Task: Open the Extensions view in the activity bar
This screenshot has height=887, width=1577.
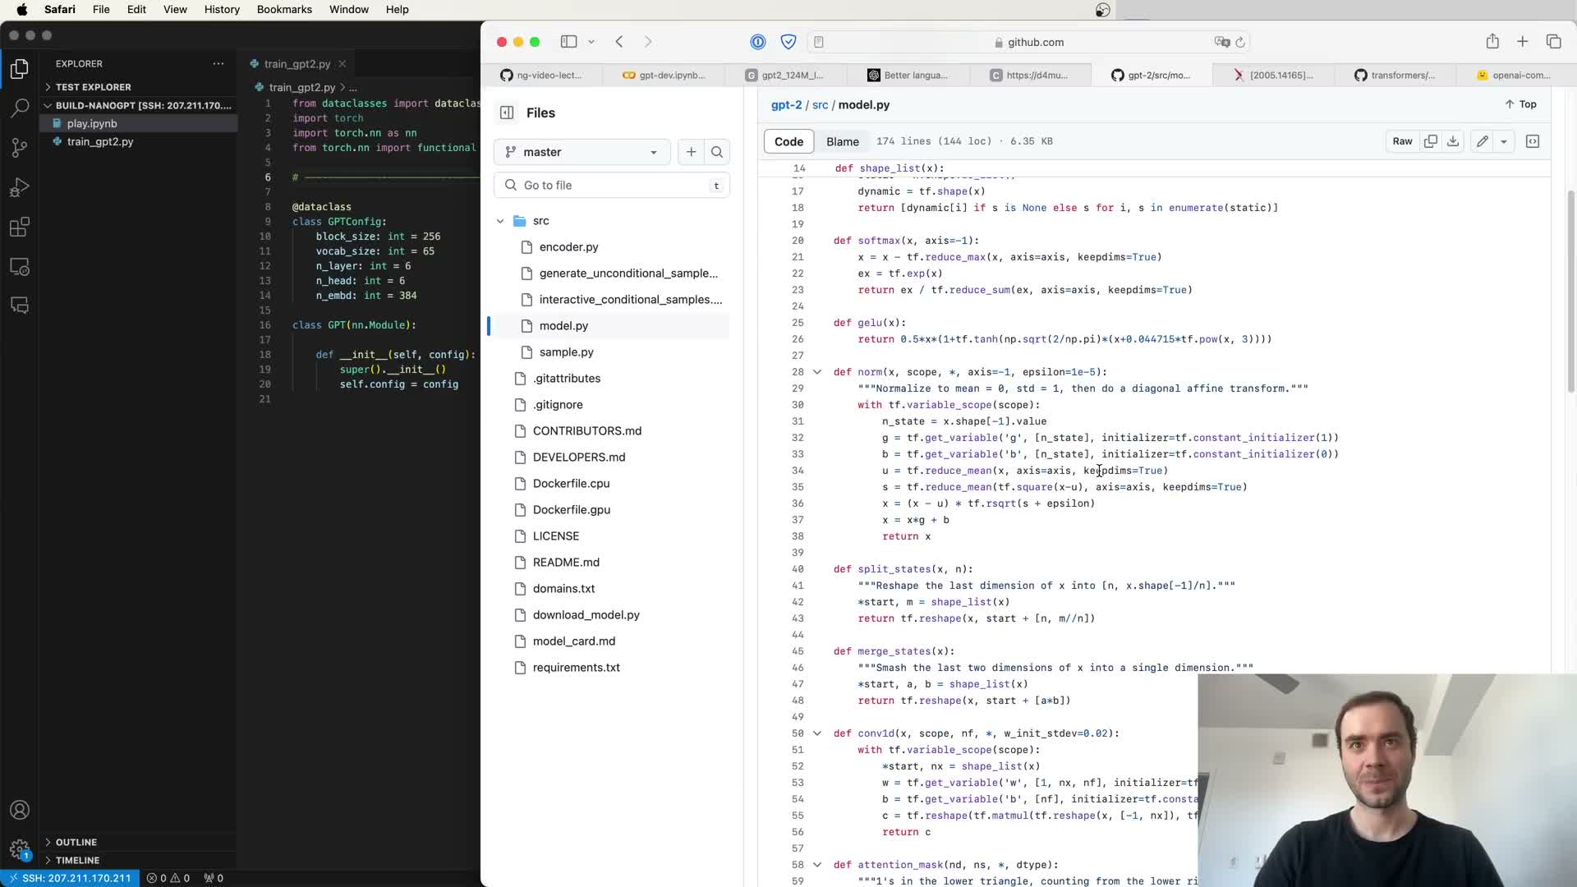Action: [x=20, y=227]
